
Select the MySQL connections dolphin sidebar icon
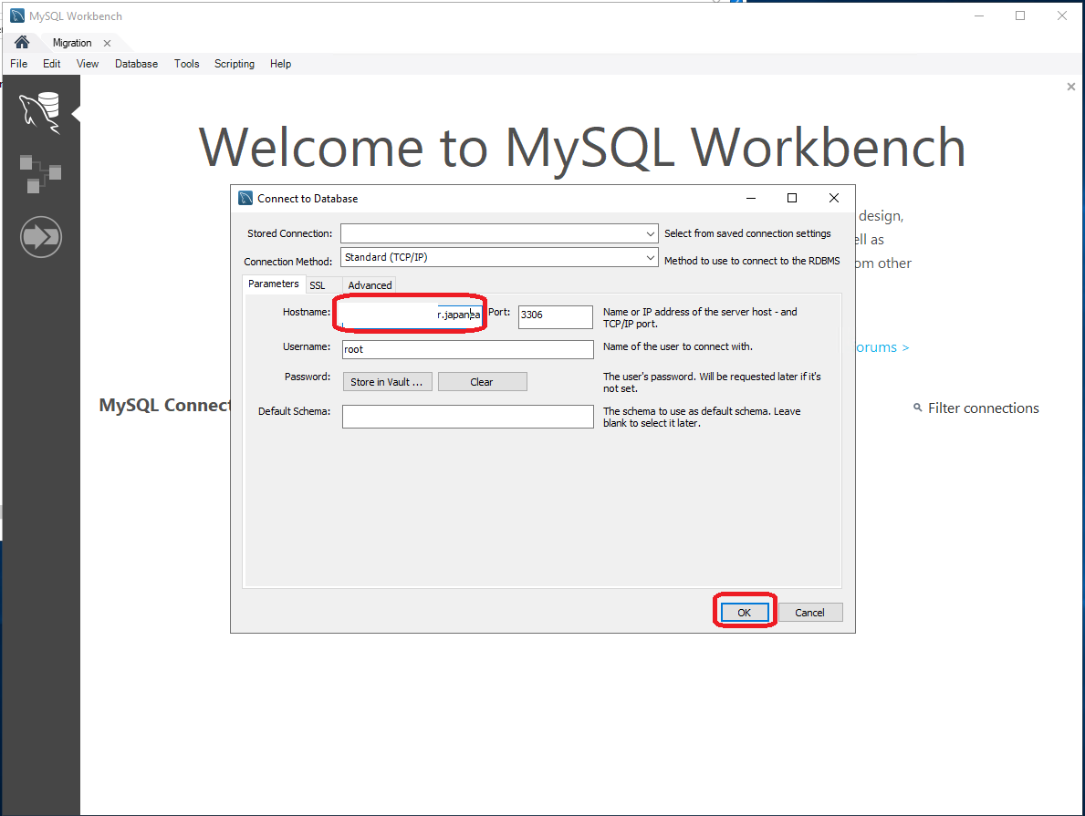pyautogui.click(x=40, y=112)
